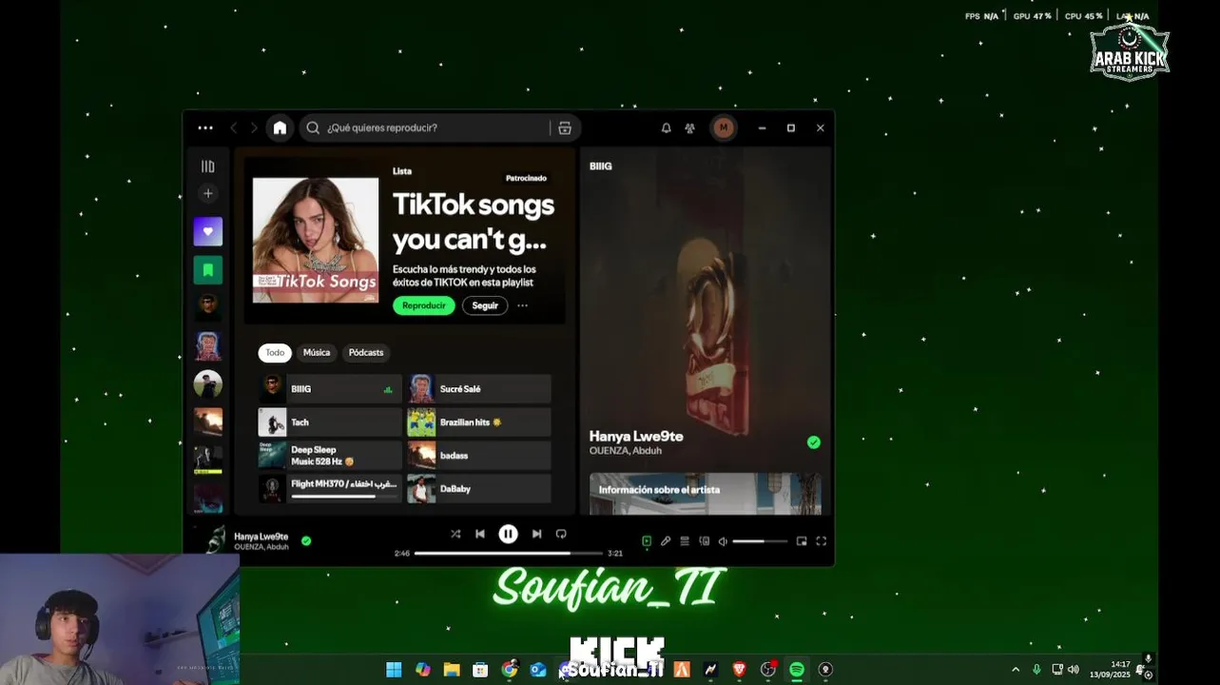Open Brave browser from taskbar
The width and height of the screenshot is (1220, 685).
739,670
